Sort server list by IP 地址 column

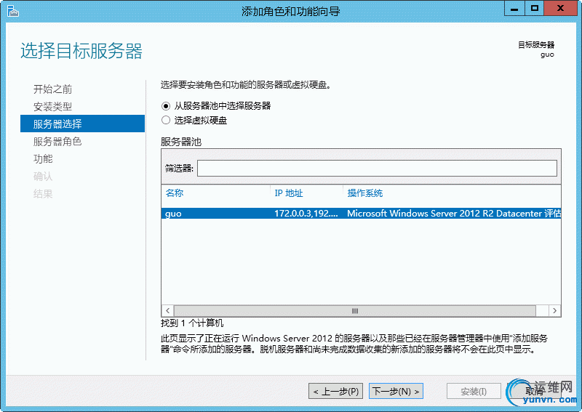[289, 193]
